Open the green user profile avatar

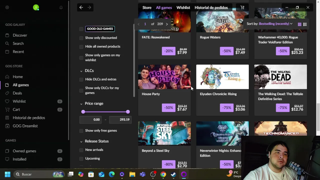[x=36, y=7]
